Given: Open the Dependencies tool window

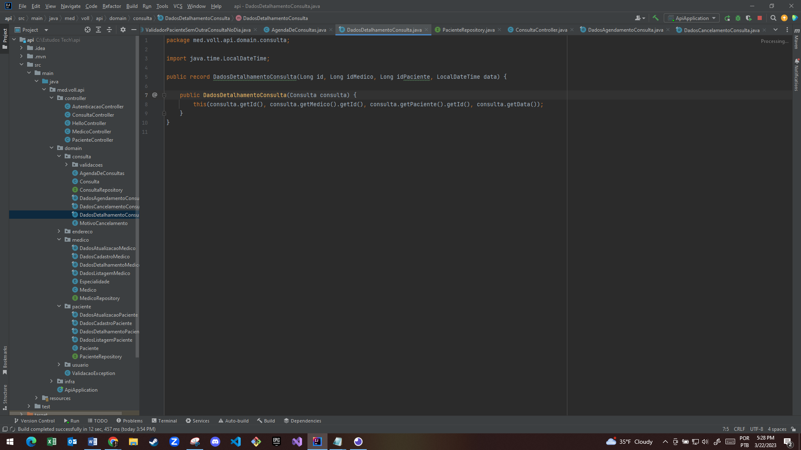Looking at the screenshot, I should (x=302, y=420).
